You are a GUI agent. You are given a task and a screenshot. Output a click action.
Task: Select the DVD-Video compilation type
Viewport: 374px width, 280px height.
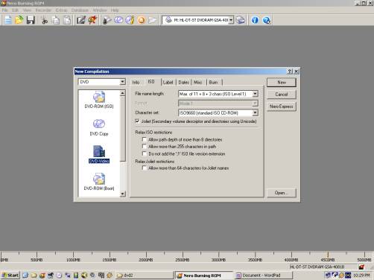99,154
